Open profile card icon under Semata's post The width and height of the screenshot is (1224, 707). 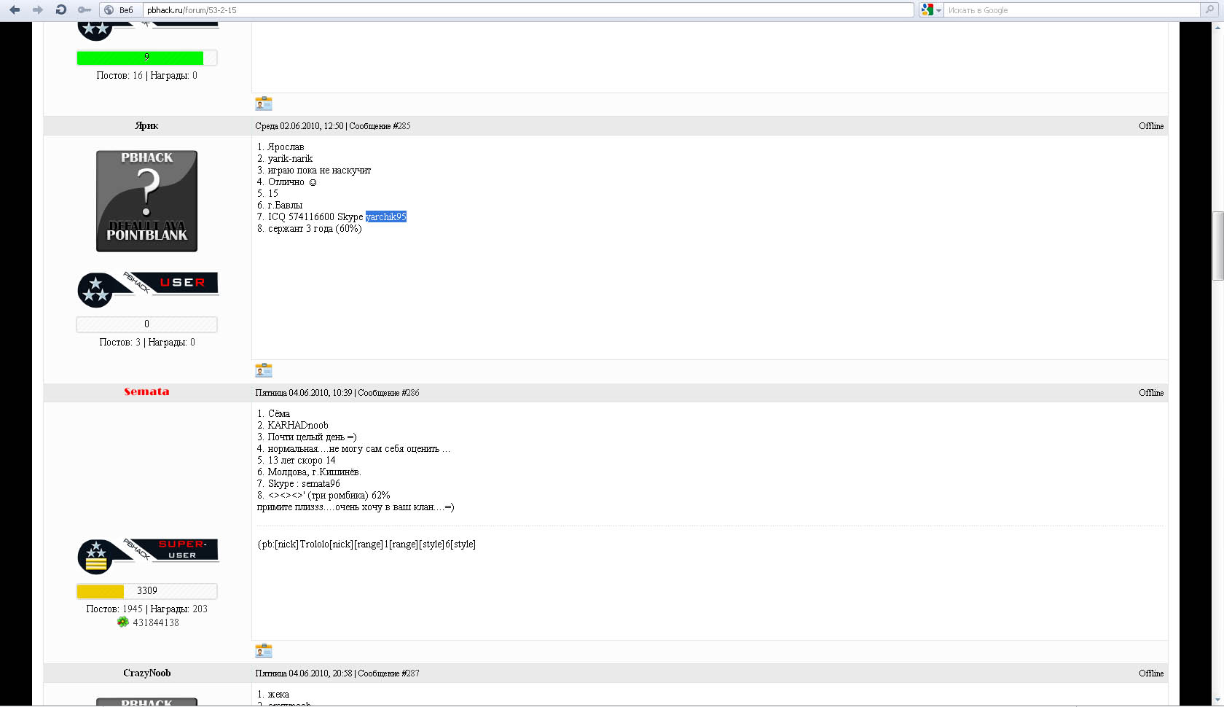click(264, 651)
